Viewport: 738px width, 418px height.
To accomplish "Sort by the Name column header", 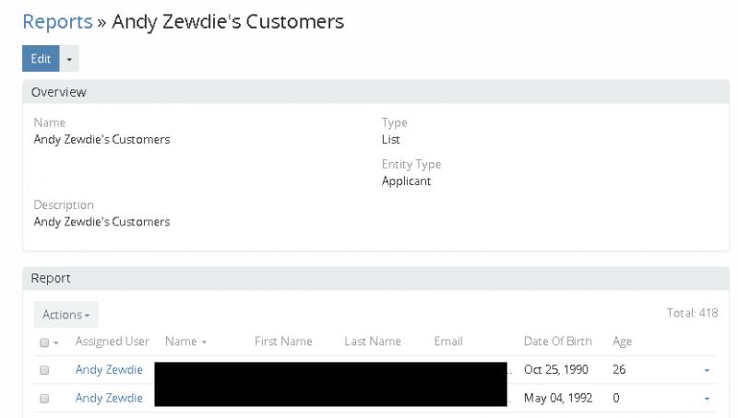I will (184, 343).
